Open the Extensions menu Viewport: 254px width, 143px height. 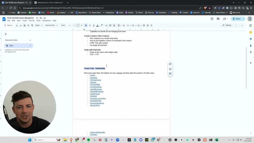47,21
